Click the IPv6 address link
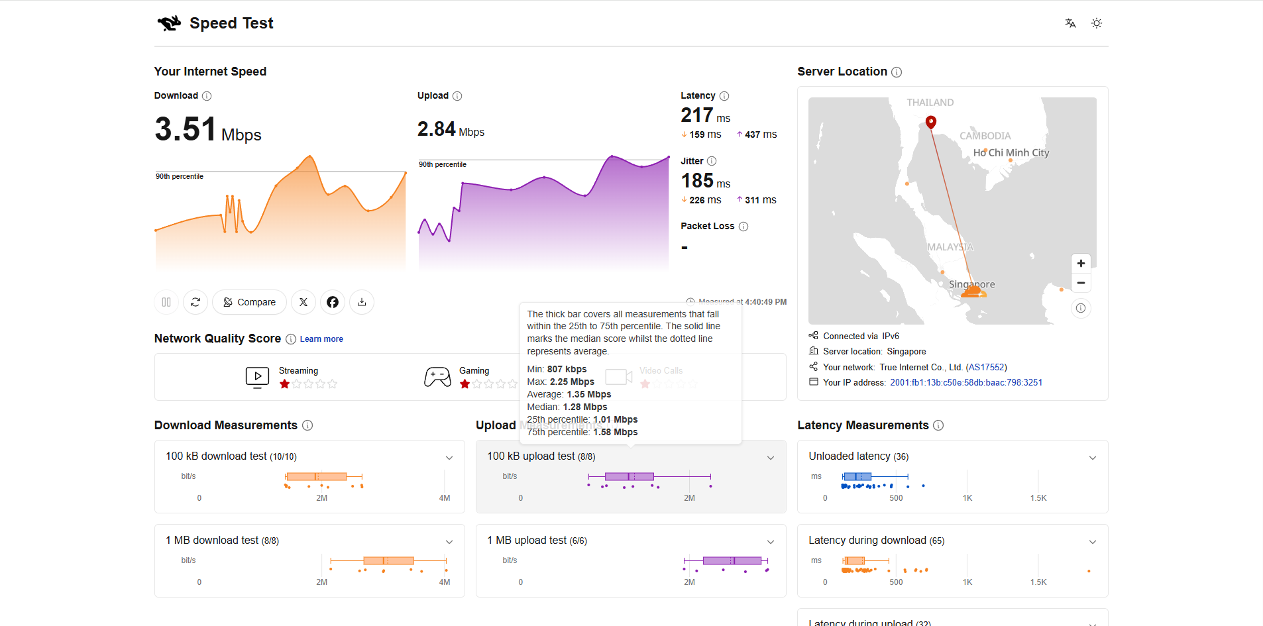 966,382
